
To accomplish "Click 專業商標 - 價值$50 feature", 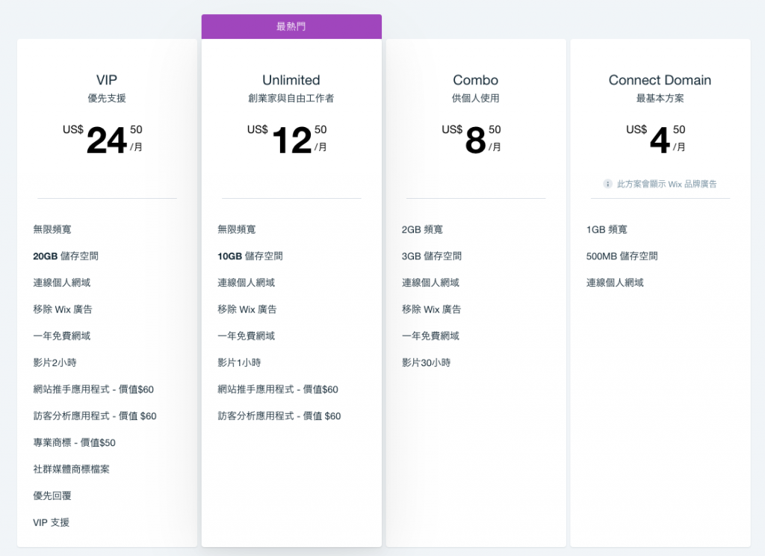I will click(74, 442).
